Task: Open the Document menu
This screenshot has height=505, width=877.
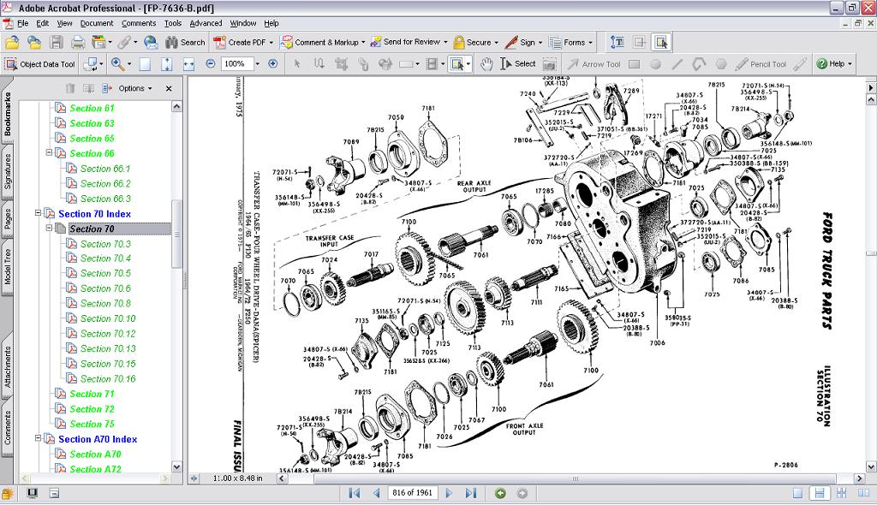Action: (x=97, y=23)
